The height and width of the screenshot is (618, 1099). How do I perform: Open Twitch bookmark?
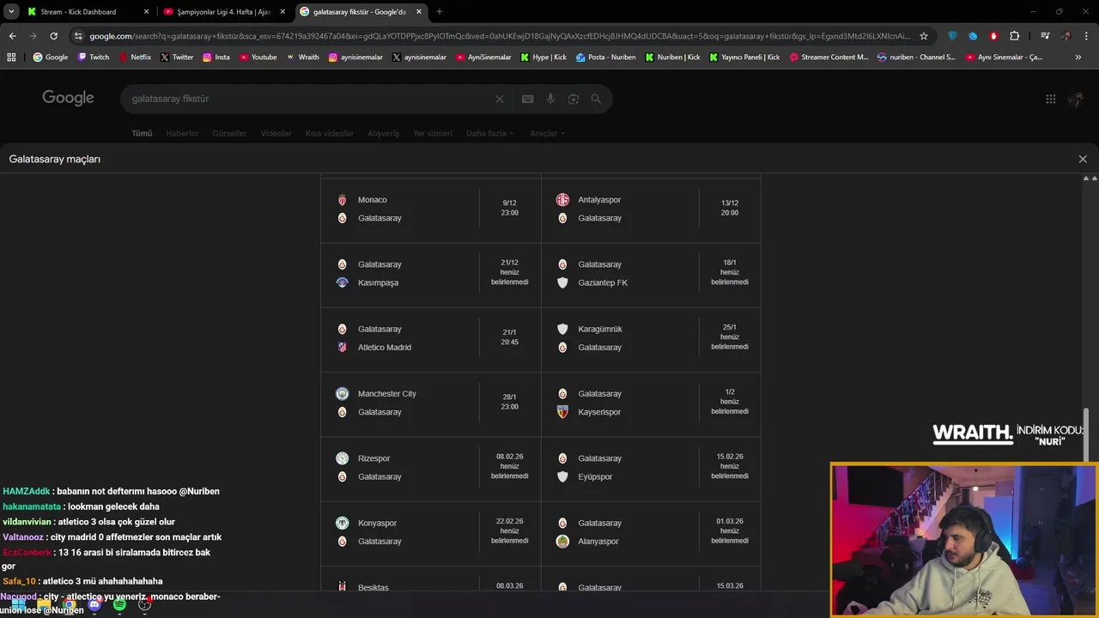click(x=94, y=58)
